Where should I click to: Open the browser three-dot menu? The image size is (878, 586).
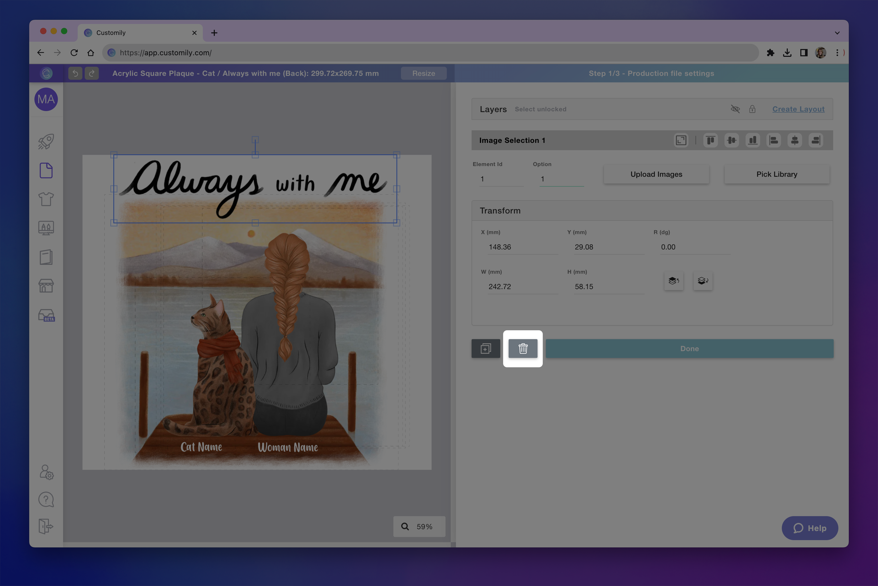click(837, 53)
